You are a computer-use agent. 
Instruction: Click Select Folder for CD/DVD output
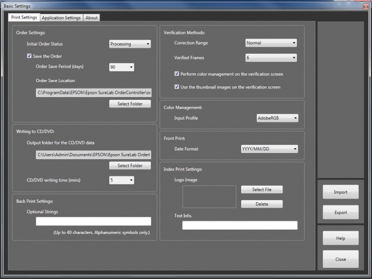coord(130,165)
